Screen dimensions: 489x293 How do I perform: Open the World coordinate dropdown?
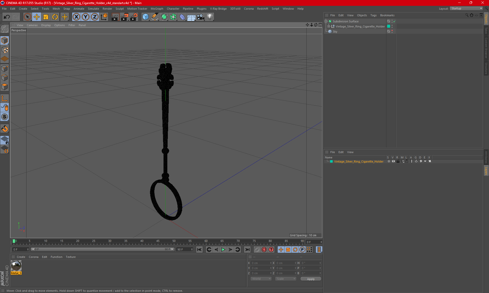tap(261, 279)
